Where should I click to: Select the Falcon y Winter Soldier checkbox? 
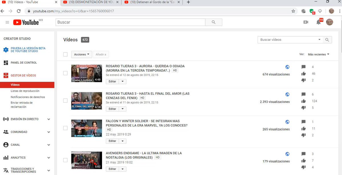pyautogui.click(x=65, y=128)
